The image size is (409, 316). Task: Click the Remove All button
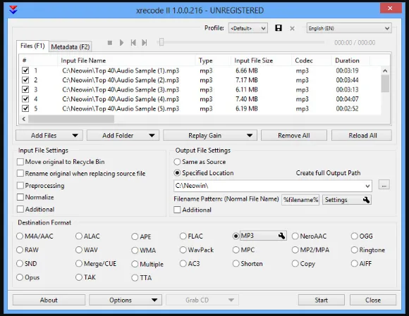point(294,135)
